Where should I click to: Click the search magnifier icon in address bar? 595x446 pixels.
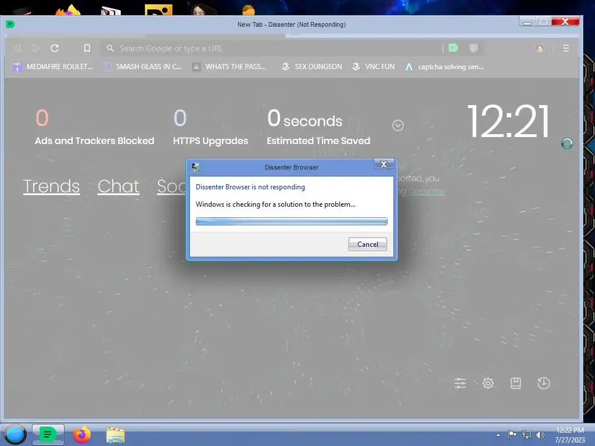(110, 48)
